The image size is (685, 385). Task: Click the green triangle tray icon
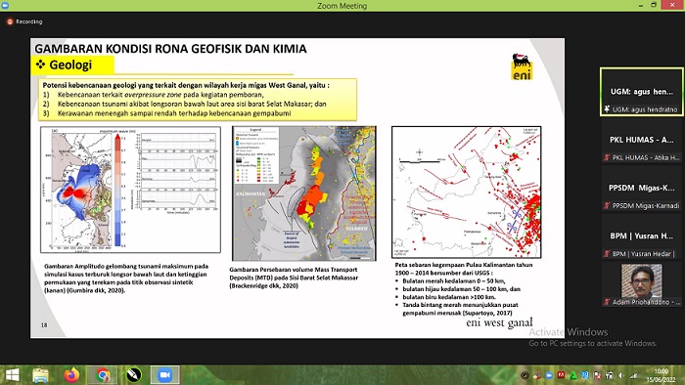[573, 375]
